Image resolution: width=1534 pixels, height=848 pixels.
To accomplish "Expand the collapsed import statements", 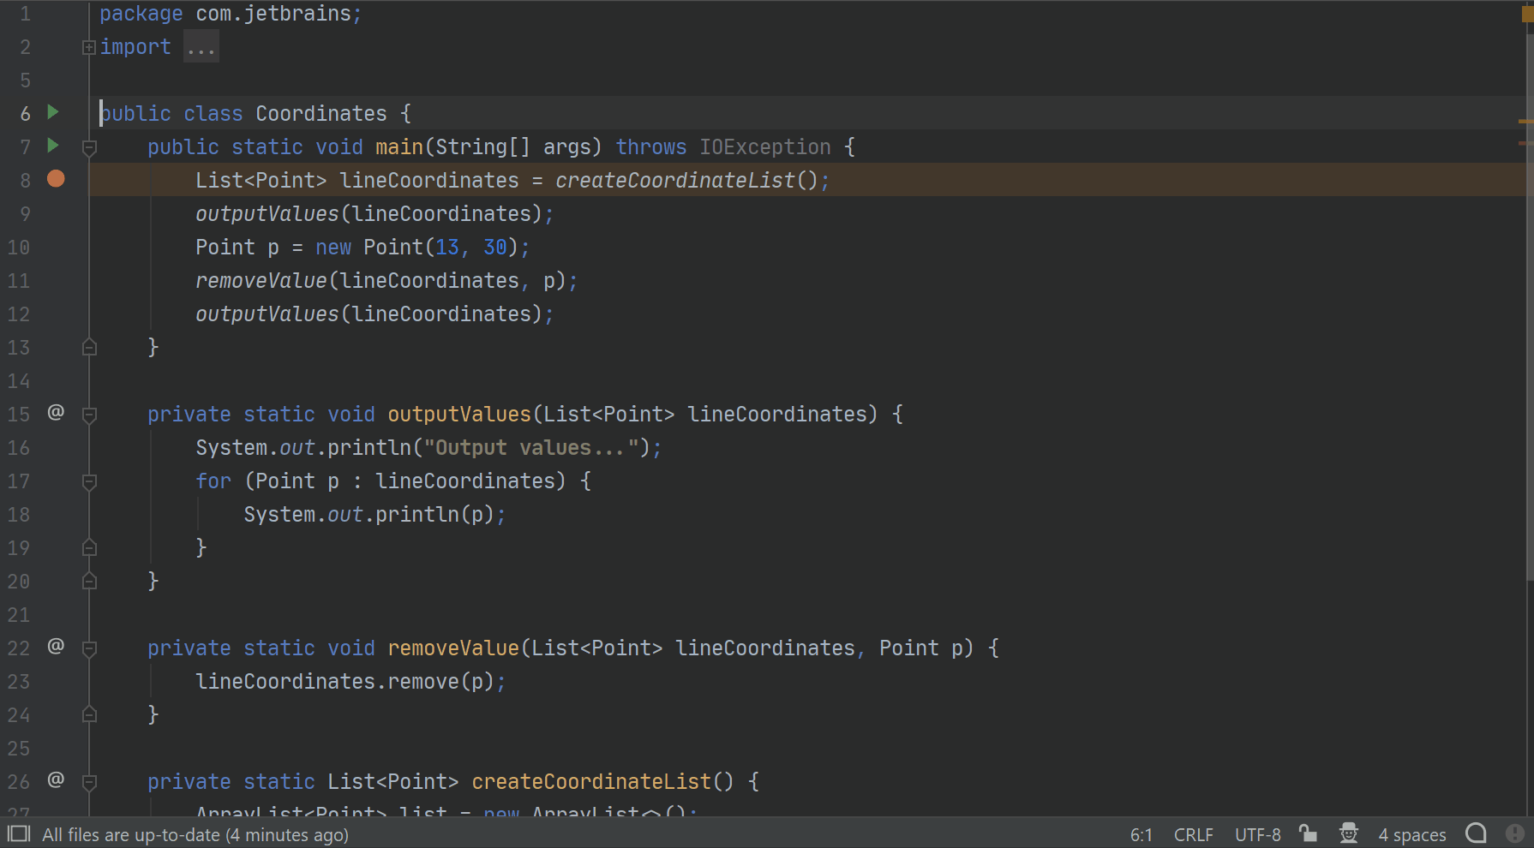I will point(87,46).
